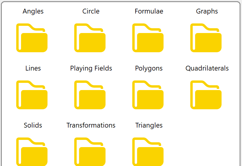
Task: Click the 'Formulae' label text
Action: (149, 11)
